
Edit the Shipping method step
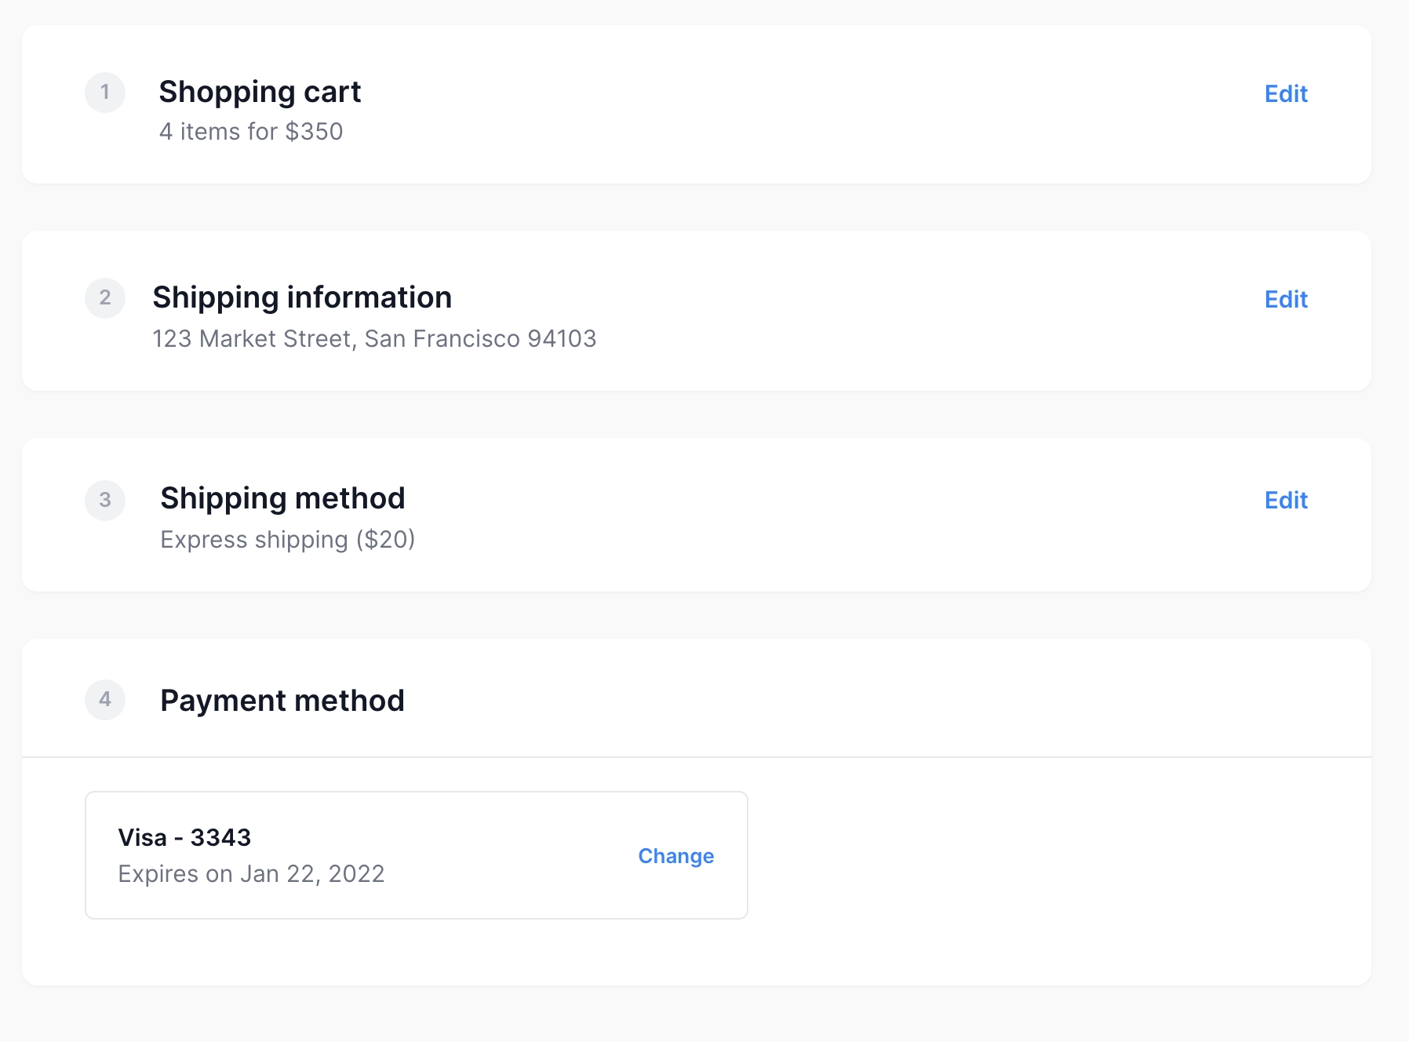[x=1286, y=501]
